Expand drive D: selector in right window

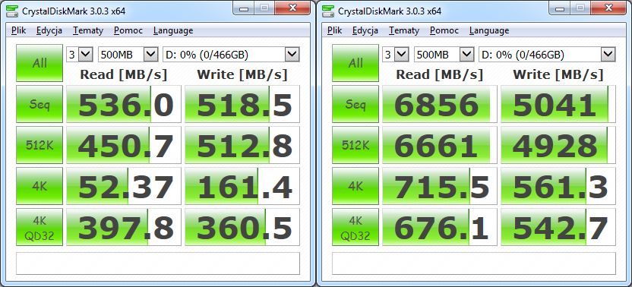point(608,55)
